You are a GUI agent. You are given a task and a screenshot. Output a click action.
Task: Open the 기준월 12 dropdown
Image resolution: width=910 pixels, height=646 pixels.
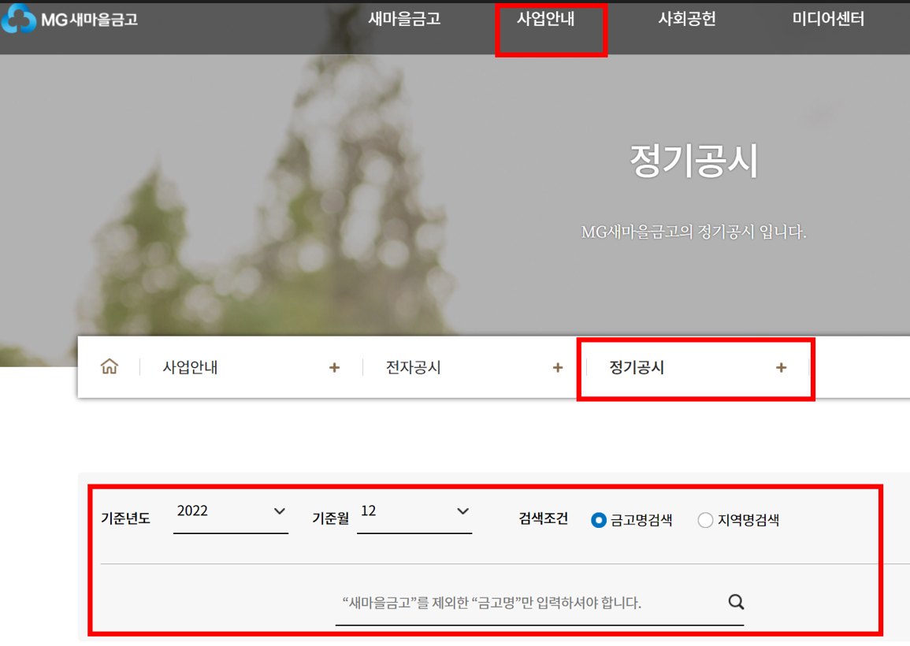[414, 513]
